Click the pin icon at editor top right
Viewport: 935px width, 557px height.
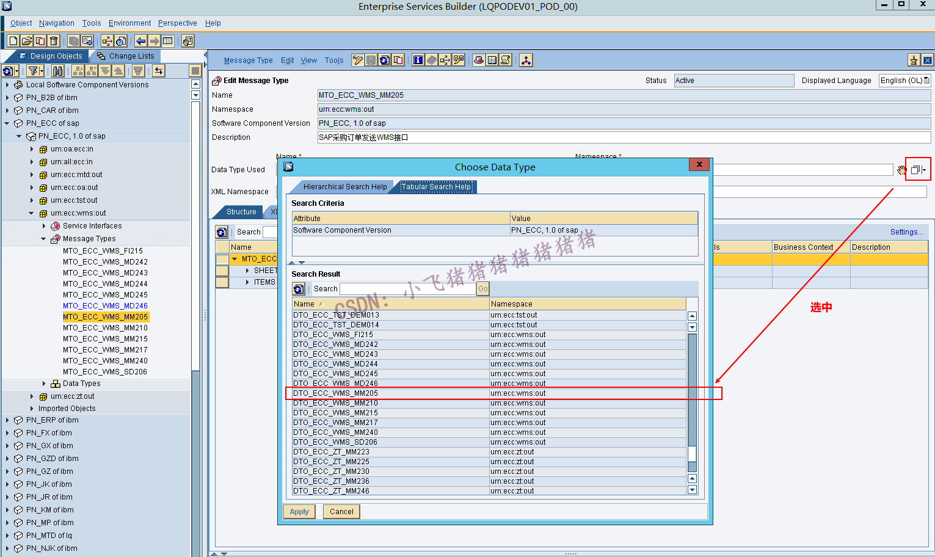coord(914,60)
